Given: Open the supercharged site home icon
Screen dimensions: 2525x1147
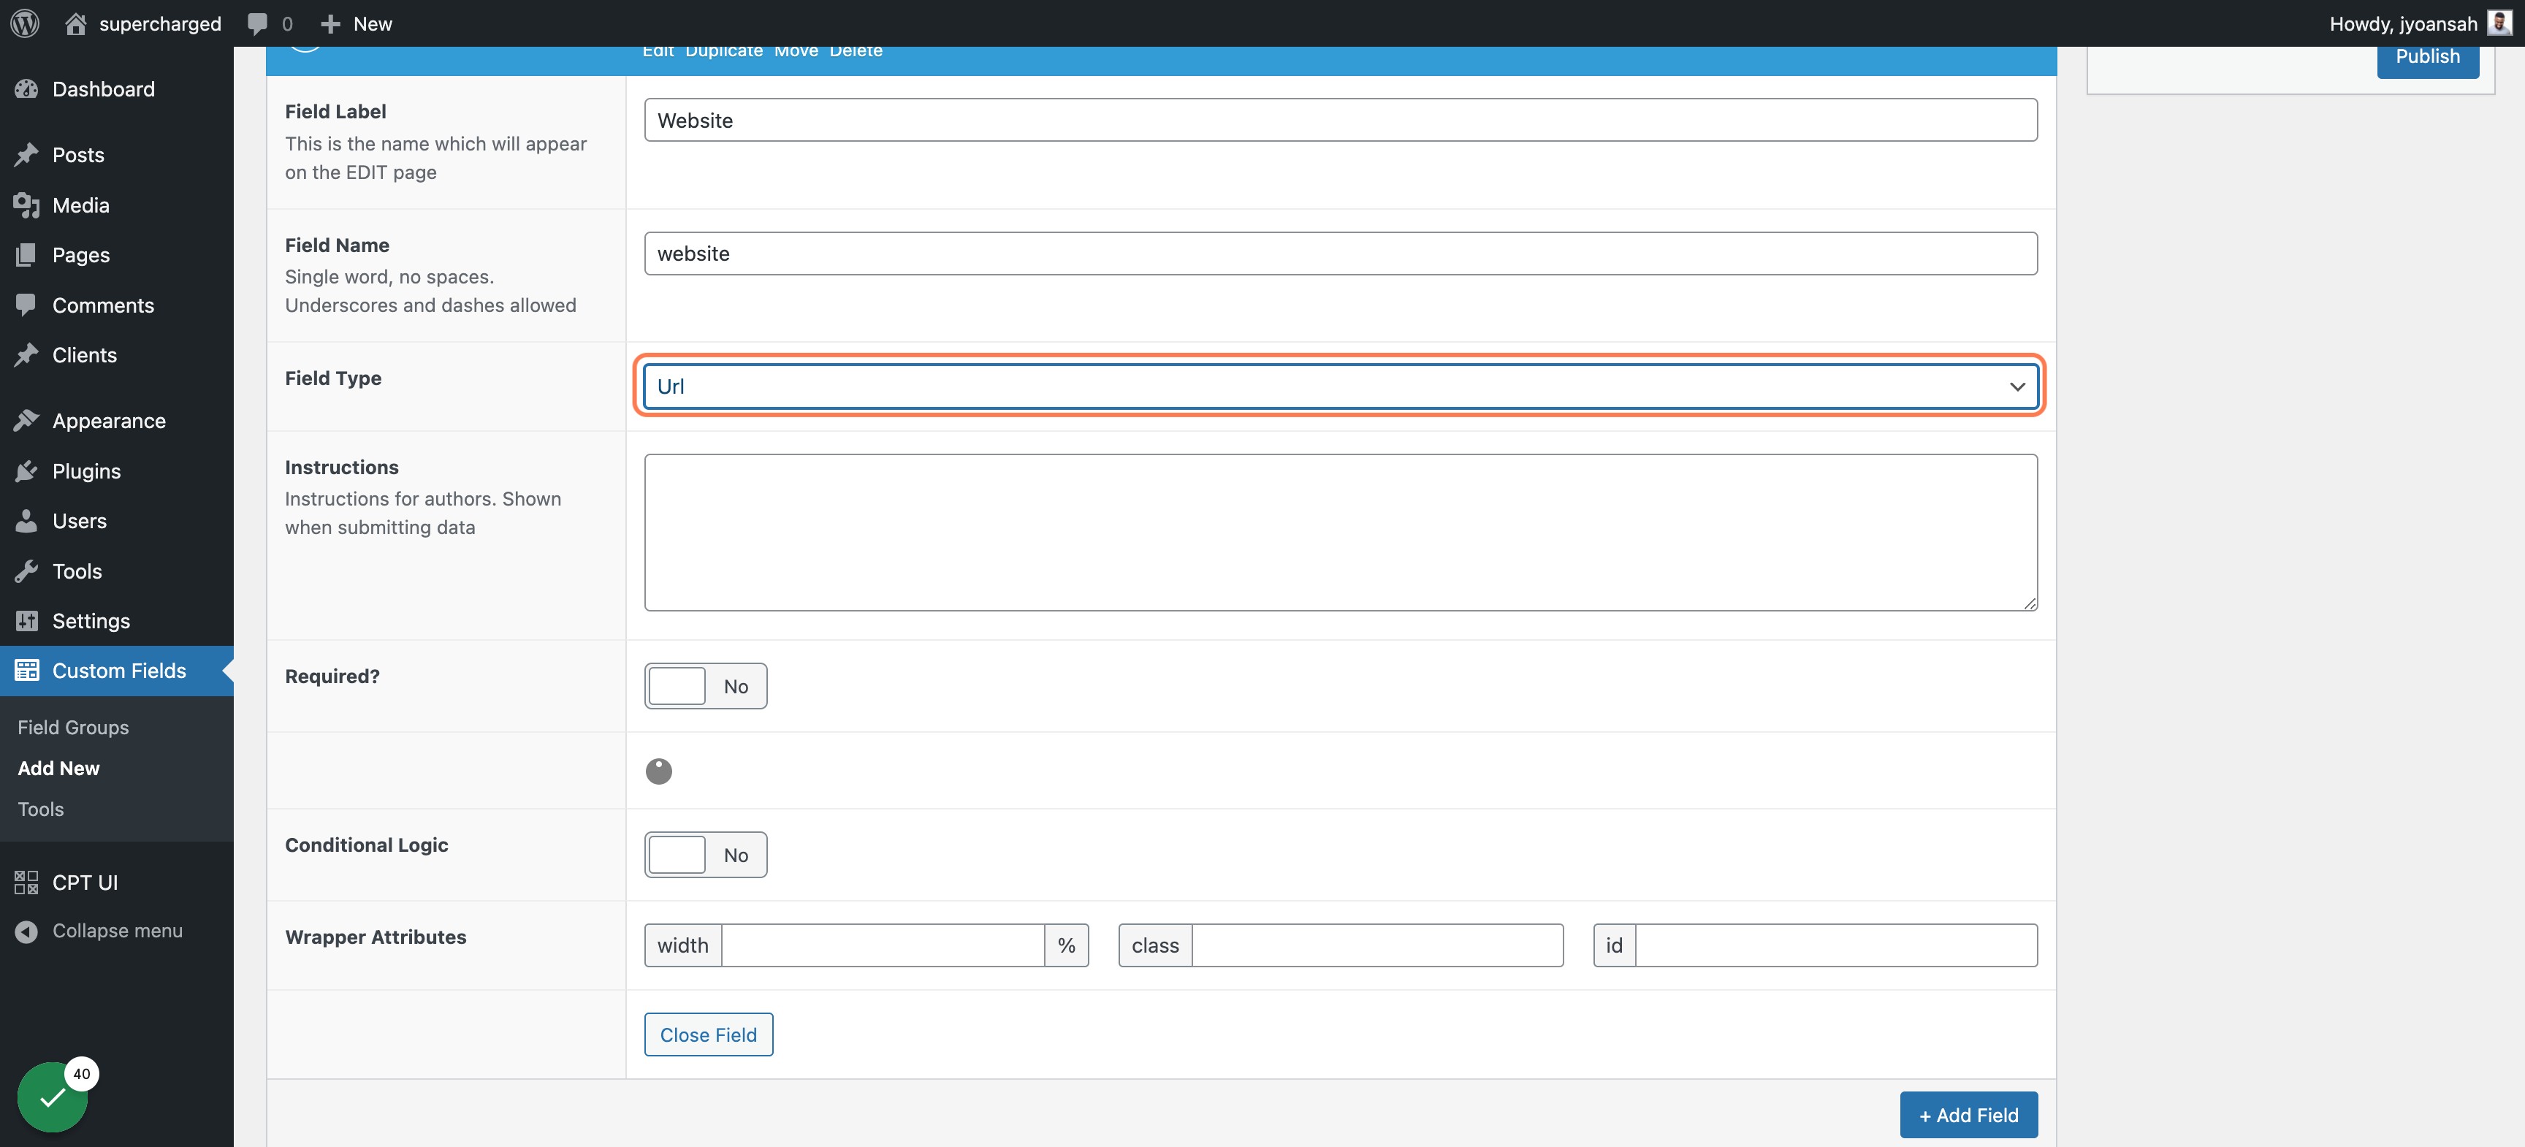Looking at the screenshot, I should (75, 23).
